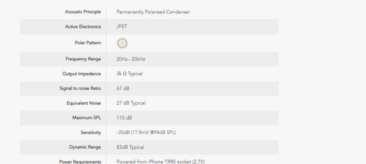Select the Acoustic Principle label

tap(83, 12)
